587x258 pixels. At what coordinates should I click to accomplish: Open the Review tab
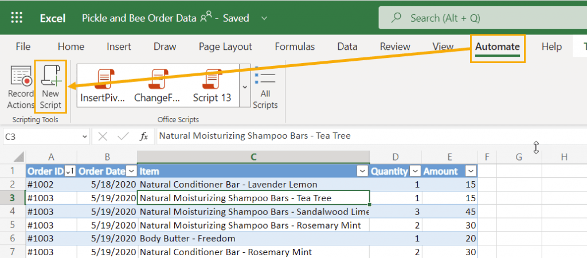395,47
